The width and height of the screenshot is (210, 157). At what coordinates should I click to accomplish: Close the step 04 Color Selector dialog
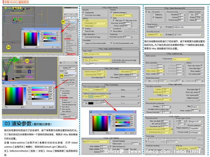pos(60,29)
